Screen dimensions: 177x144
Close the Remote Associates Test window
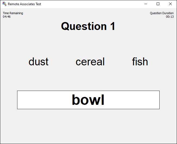coord(170,4)
